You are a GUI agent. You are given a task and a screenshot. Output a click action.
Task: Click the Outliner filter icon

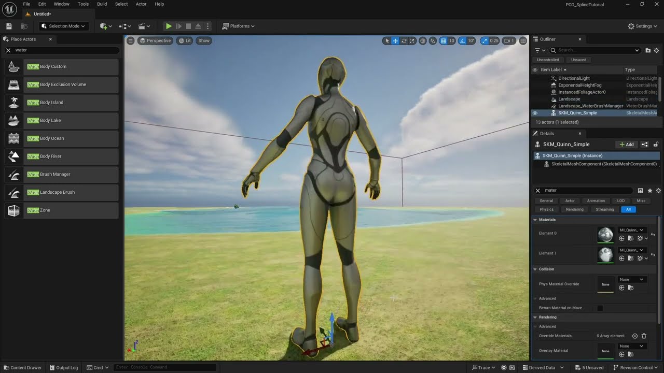click(539, 50)
